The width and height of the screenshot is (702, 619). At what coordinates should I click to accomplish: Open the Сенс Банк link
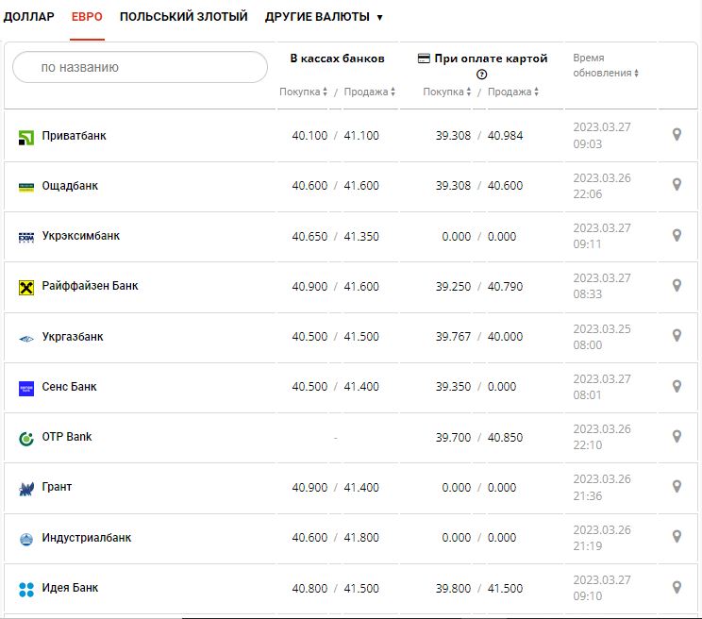click(x=69, y=387)
